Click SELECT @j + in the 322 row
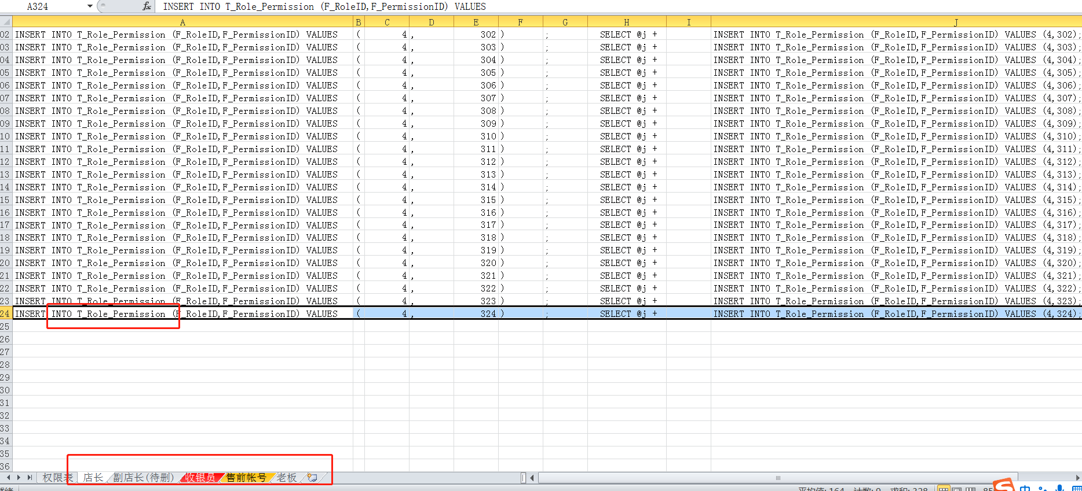Viewport: 1082px width, 491px height. tap(627, 289)
